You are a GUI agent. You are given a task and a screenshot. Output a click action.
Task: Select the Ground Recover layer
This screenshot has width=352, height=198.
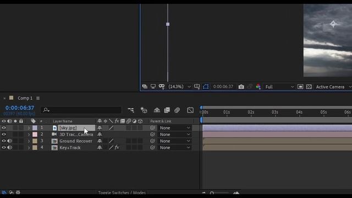point(76,141)
